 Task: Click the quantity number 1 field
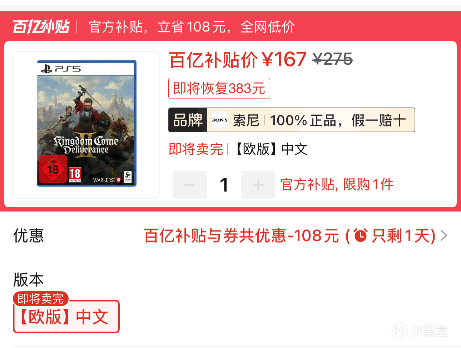click(x=224, y=185)
